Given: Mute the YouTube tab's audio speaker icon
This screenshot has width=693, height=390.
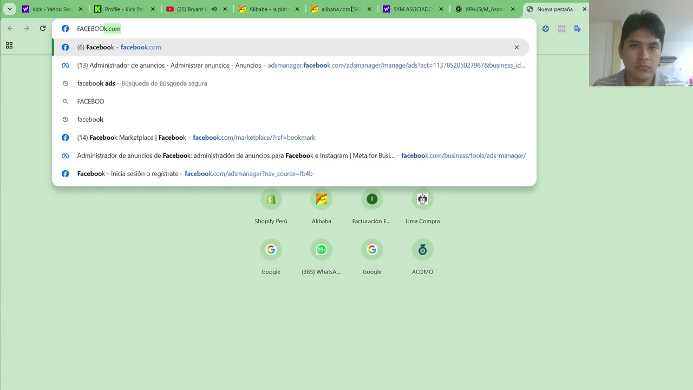Looking at the screenshot, I should click(x=214, y=9).
